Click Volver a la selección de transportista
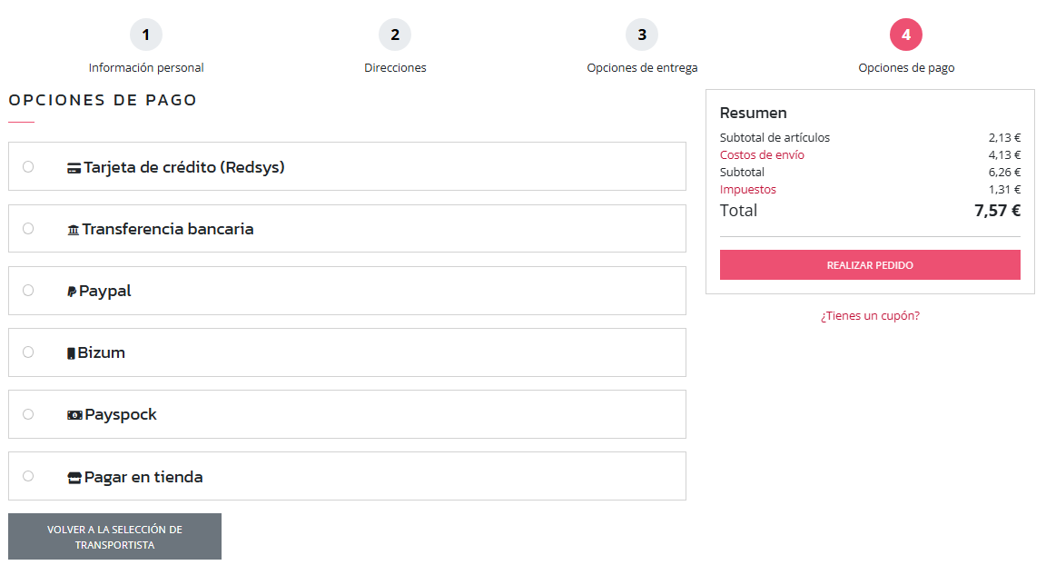Screen dimensions: 1046x575 tap(114, 537)
